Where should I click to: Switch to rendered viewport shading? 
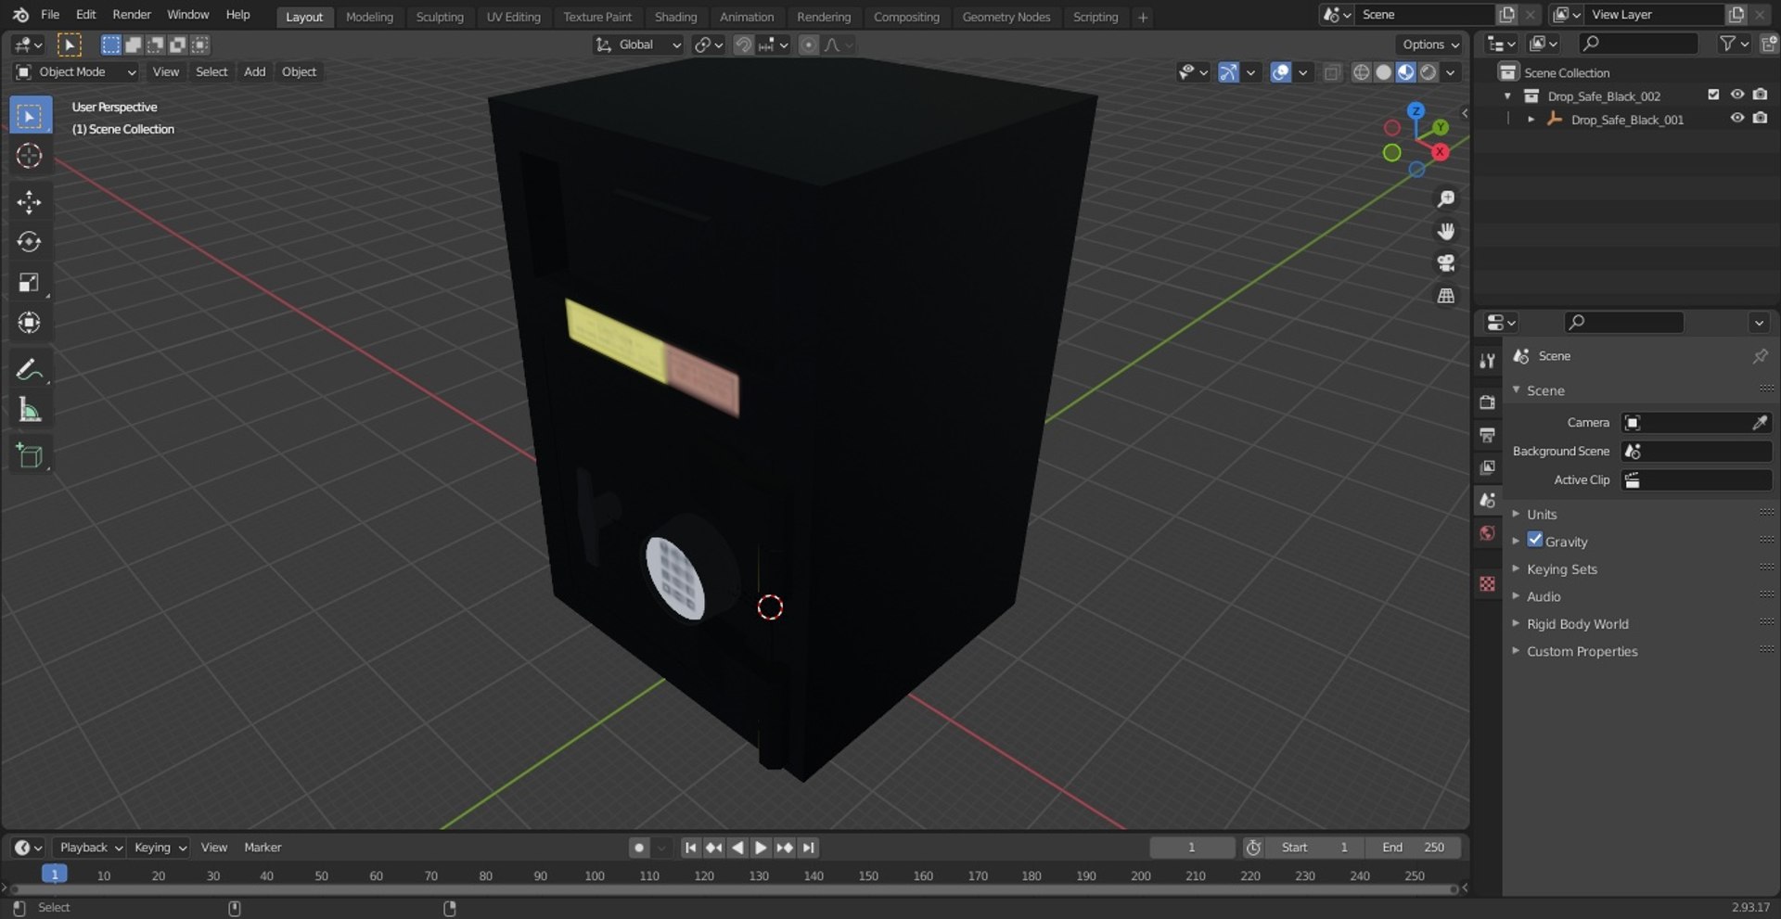pos(1429,72)
